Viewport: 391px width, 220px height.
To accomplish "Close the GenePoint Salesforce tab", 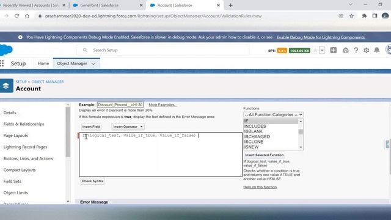I will (x=141, y=5).
